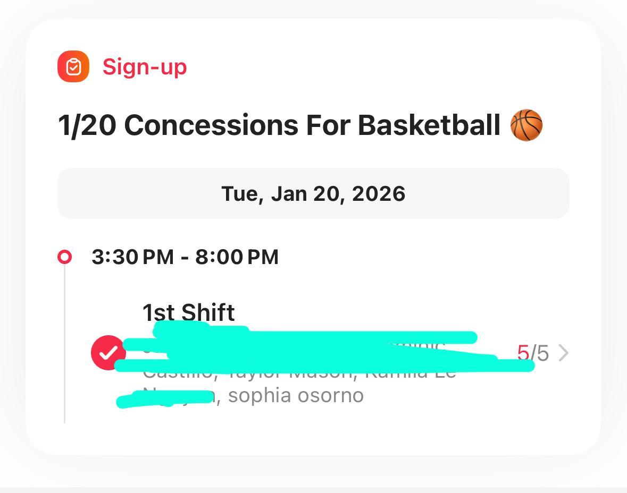Click the large cyan scribble covering names
This screenshot has width=627, height=493.
tap(319, 351)
